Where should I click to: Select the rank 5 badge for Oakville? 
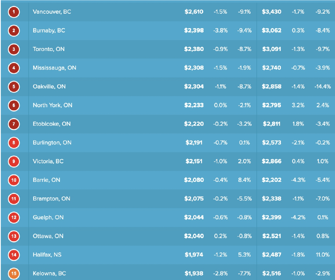tap(14, 87)
